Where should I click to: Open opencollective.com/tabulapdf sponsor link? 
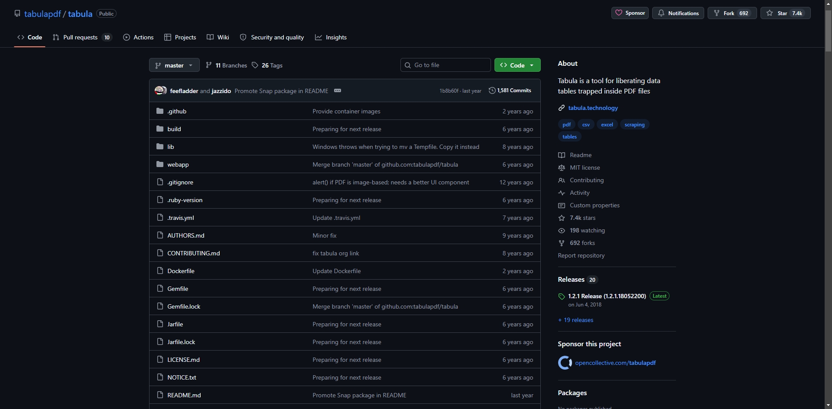[x=615, y=363]
